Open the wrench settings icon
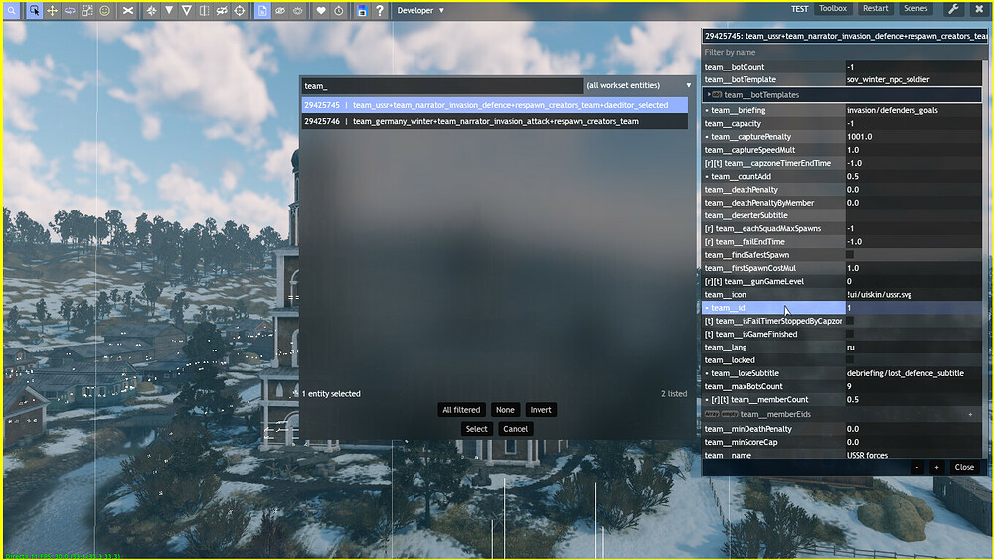Viewport: 994px width, 560px height. click(x=952, y=9)
